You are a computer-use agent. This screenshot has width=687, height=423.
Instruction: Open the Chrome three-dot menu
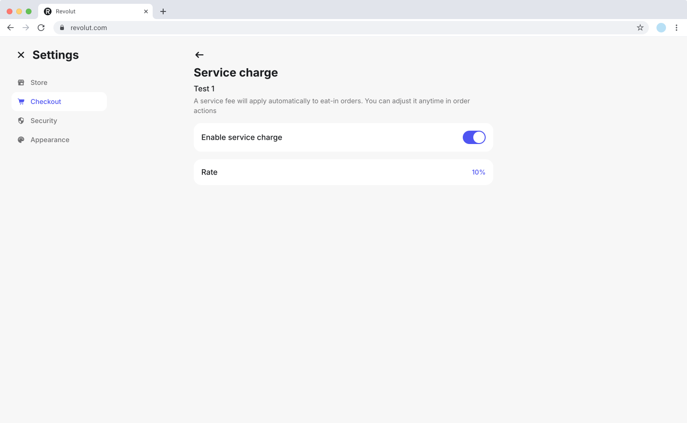677,28
